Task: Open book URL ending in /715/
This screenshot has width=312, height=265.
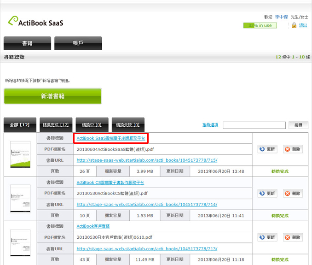Action: point(147,160)
